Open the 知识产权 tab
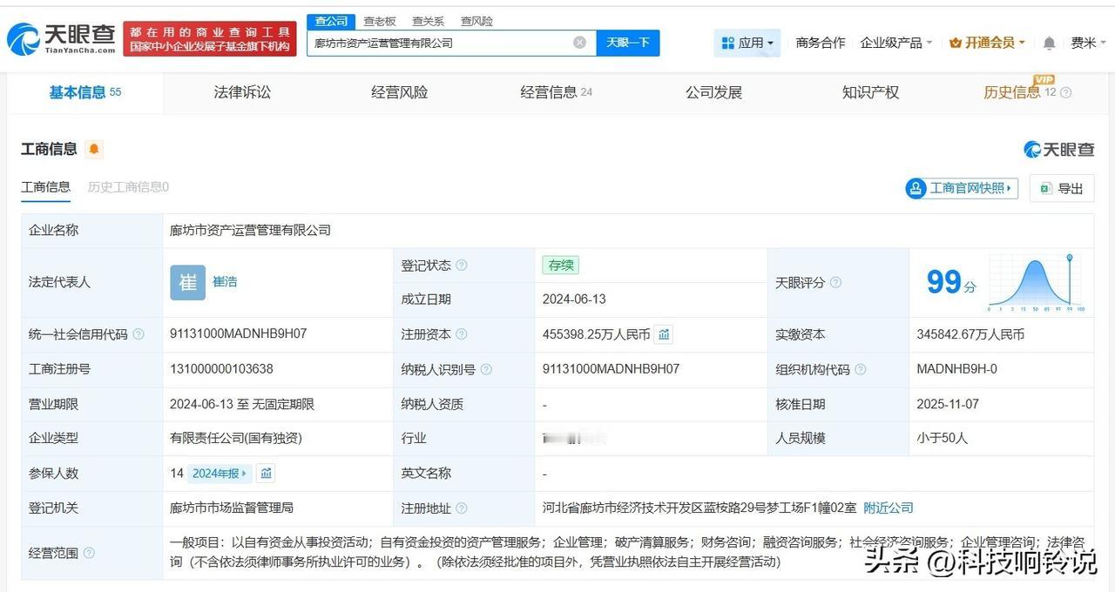 point(870,92)
